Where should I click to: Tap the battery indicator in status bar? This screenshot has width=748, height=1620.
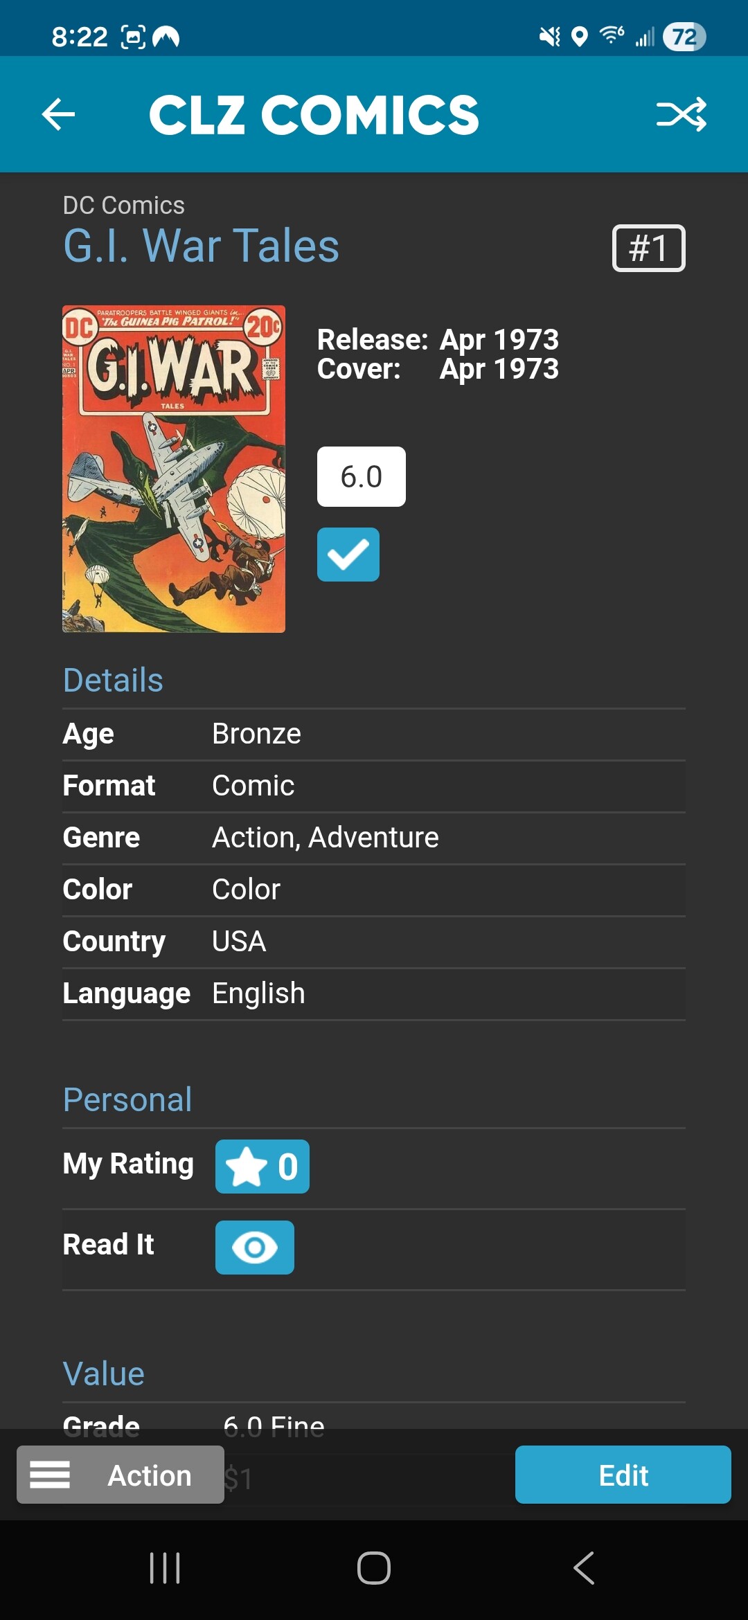click(x=684, y=37)
